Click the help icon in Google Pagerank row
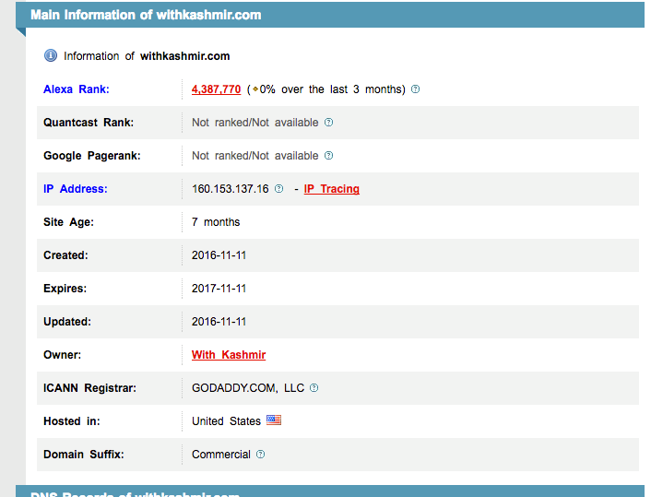 pos(328,156)
